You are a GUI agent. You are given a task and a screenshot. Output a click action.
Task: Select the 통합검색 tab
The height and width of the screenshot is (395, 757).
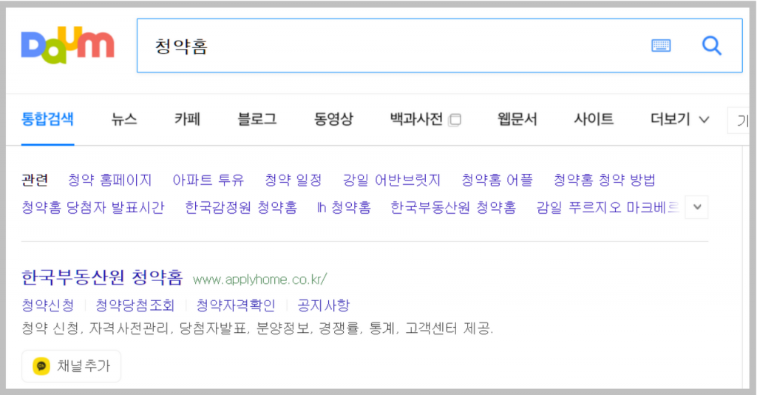coord(47,119)
